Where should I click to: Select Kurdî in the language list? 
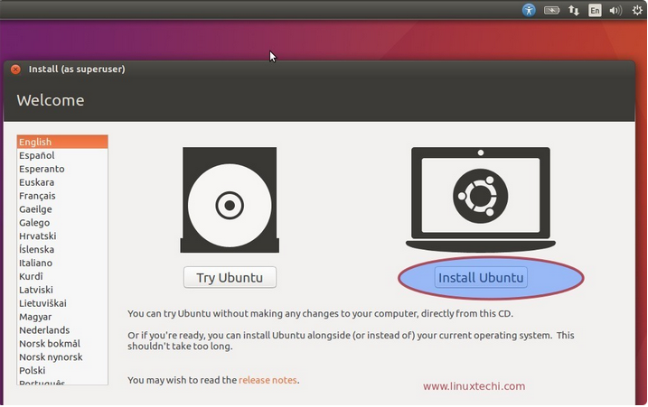(x=62, y=276)
